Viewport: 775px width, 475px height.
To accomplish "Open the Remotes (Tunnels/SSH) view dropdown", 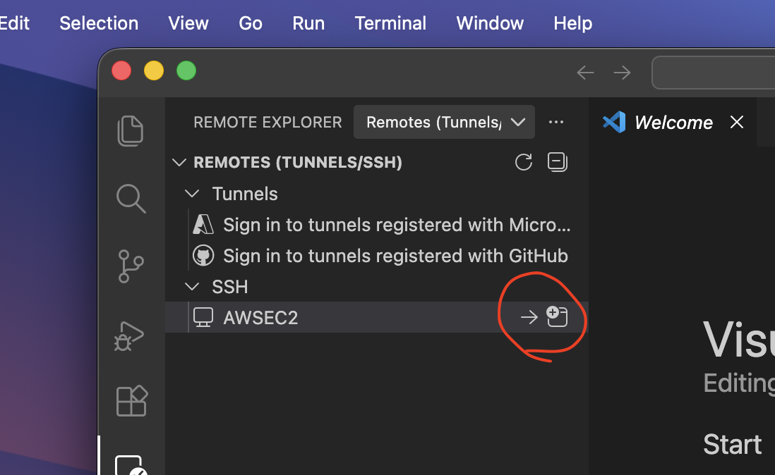I will (x=443, y=121).
